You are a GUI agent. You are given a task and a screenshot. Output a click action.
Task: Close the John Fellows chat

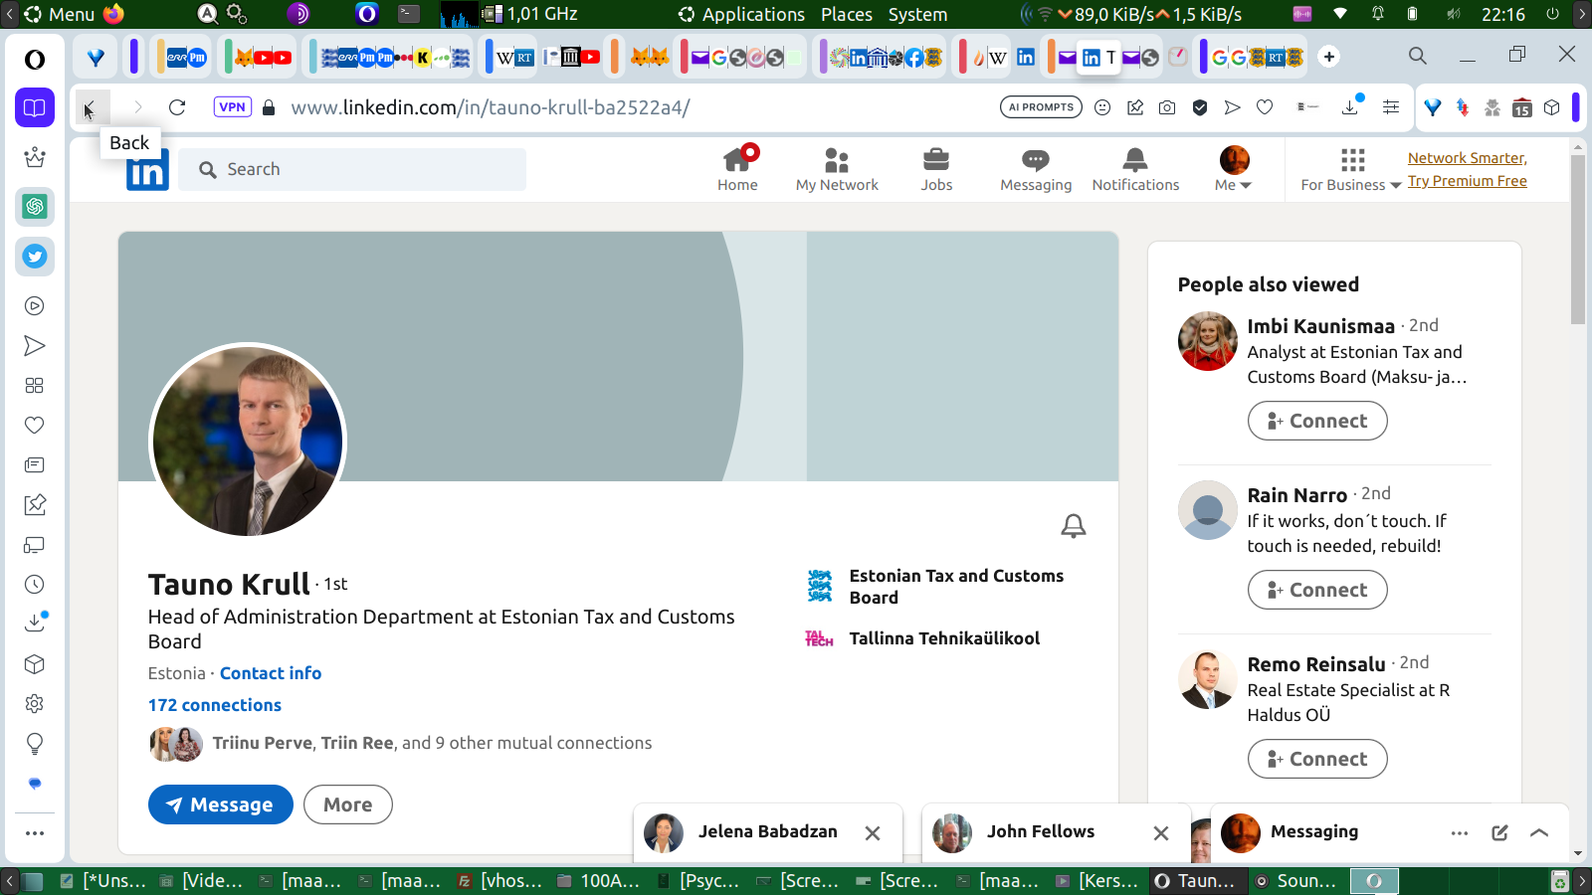click(x=1161, y=833)
